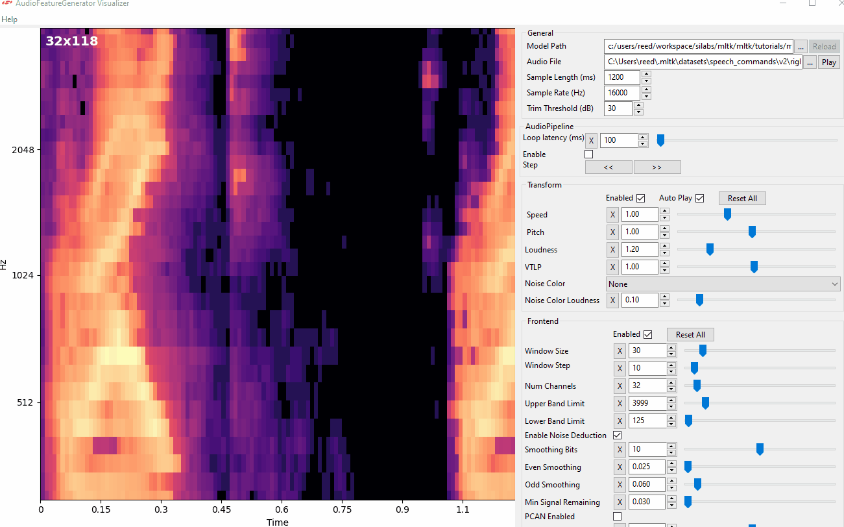This screenshot has height=527, width=844.
Task: Reset the Speed value with its X button
Action: point(612,214)
